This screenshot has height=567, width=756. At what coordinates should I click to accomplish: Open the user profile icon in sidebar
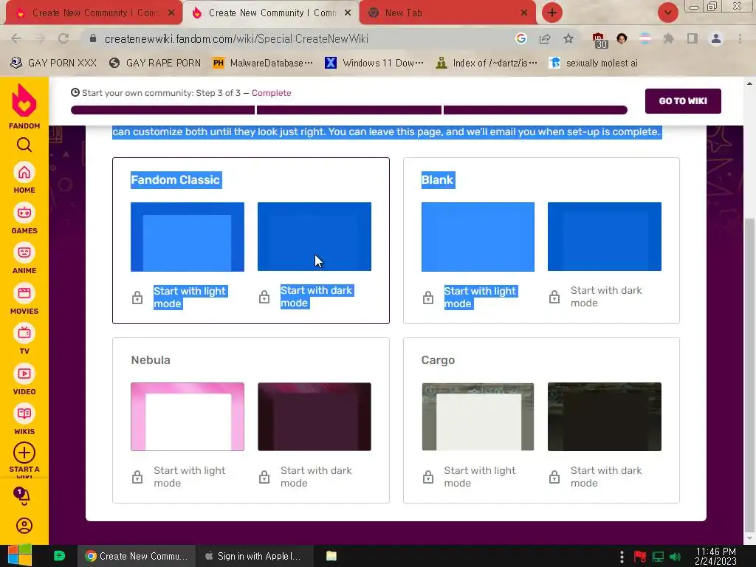[24, 526]
